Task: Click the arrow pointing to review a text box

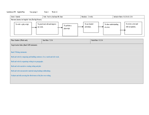Action: pos(123,30)
